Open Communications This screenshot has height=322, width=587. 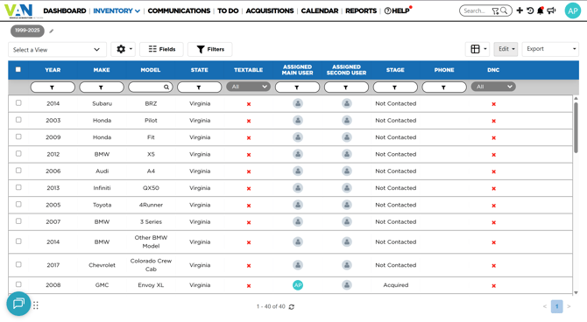179,10
